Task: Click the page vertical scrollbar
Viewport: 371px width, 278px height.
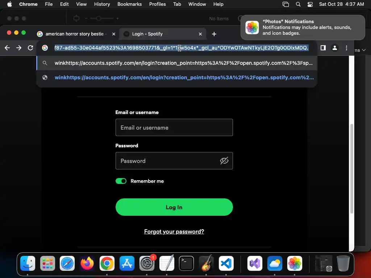Action: coord(351,168)
